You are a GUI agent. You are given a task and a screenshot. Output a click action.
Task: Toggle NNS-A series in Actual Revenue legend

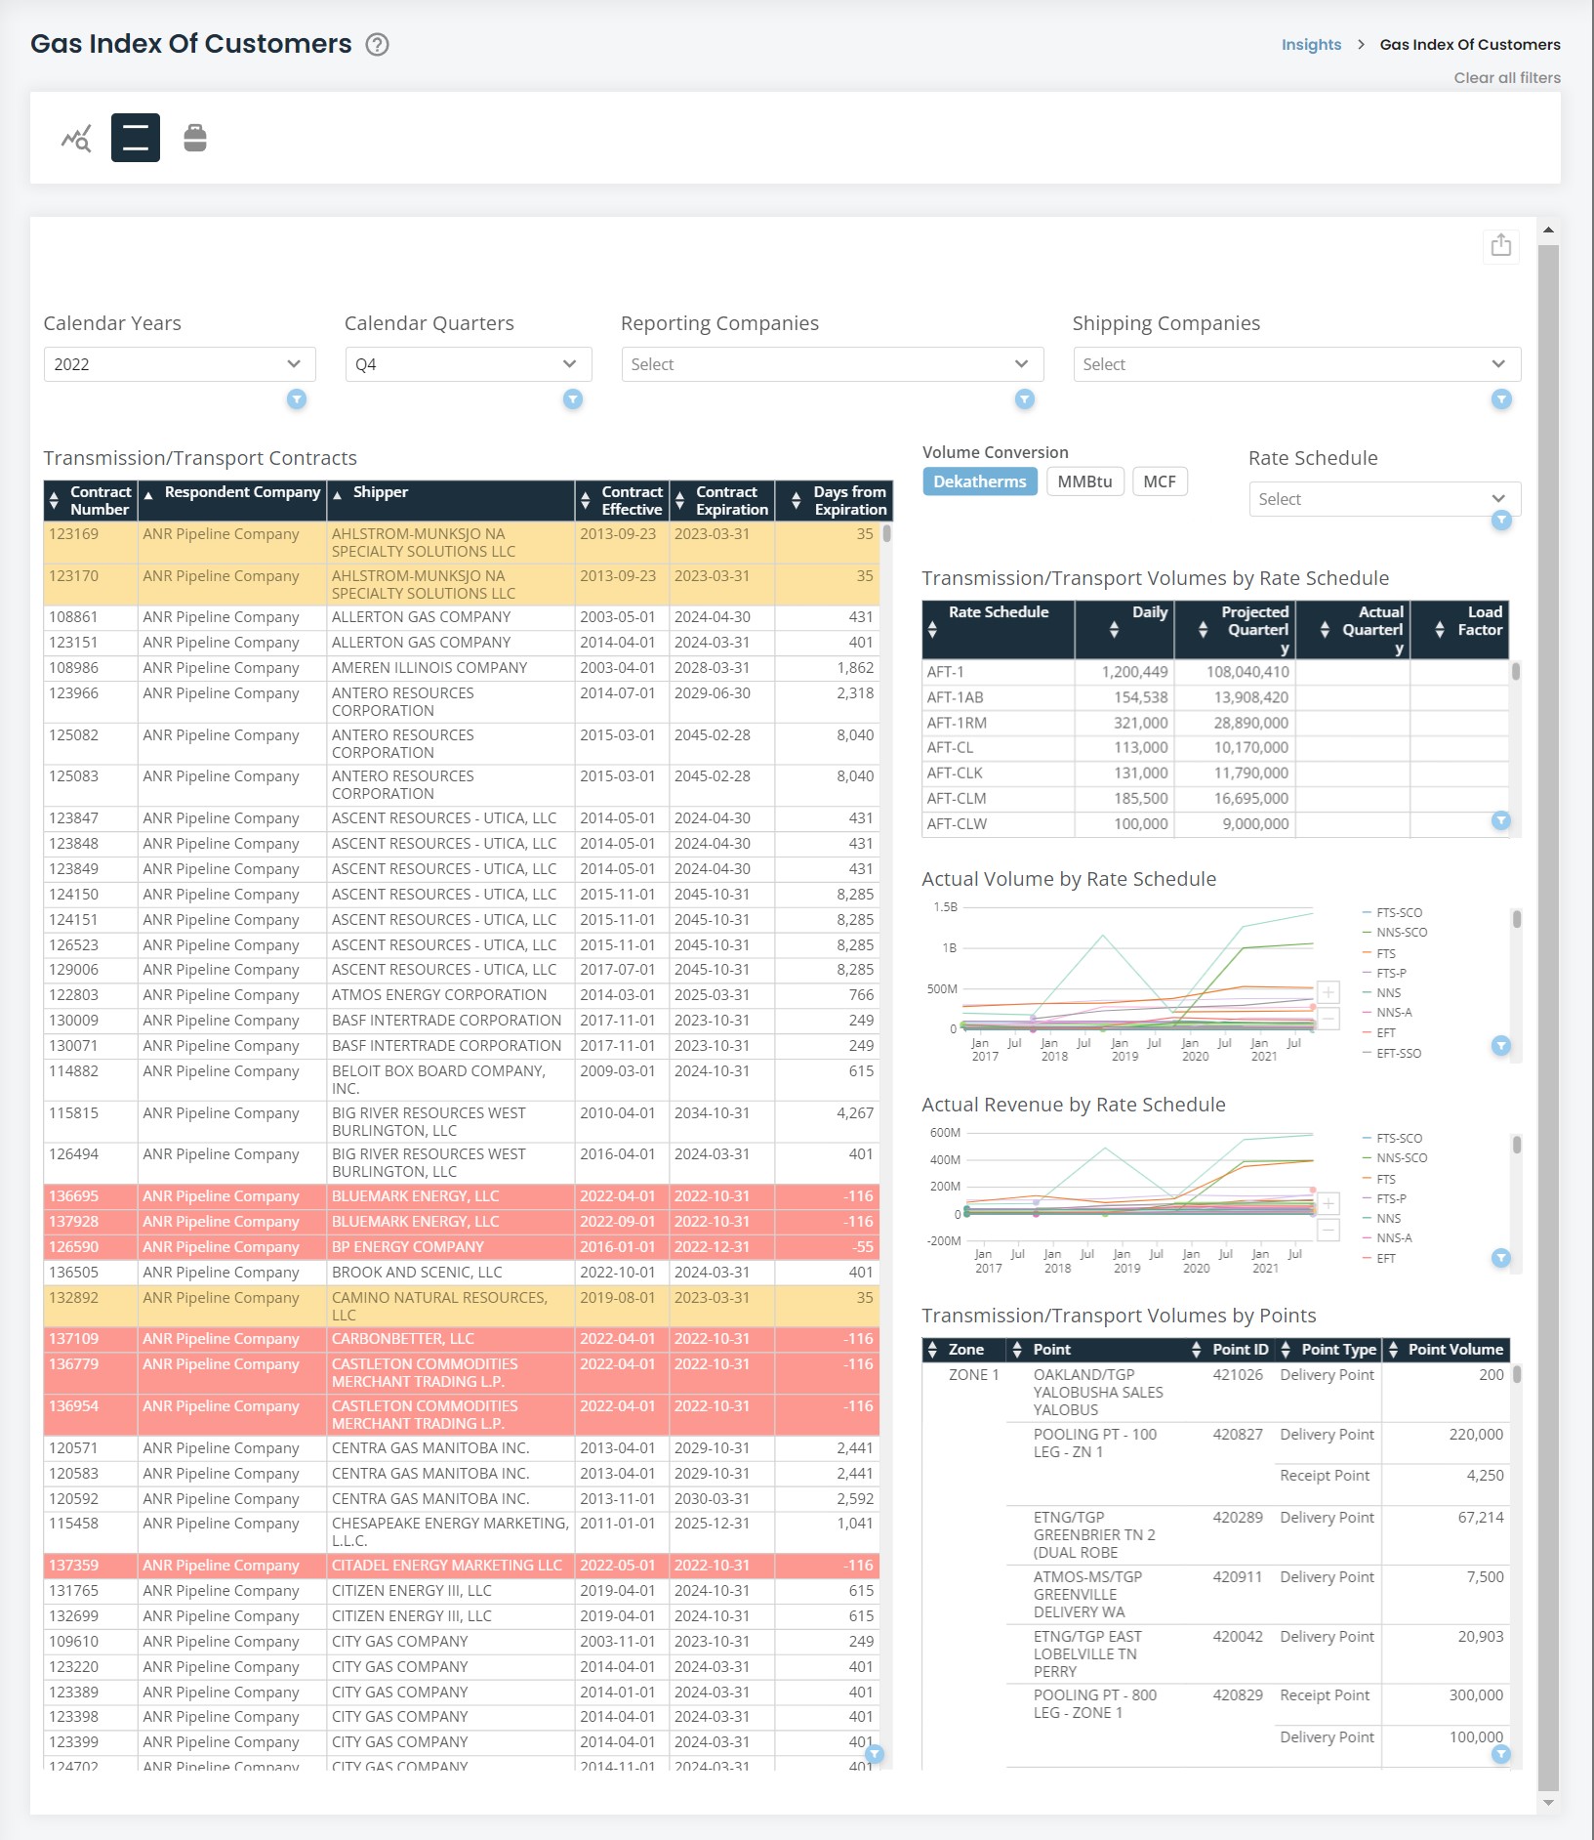pos(1388,1238)
